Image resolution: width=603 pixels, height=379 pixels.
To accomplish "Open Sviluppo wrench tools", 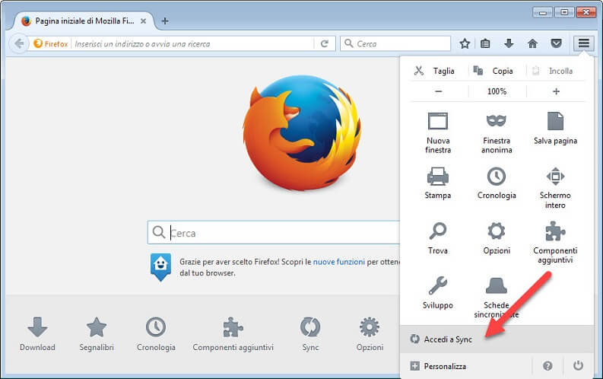I will (x=438, y=292).
